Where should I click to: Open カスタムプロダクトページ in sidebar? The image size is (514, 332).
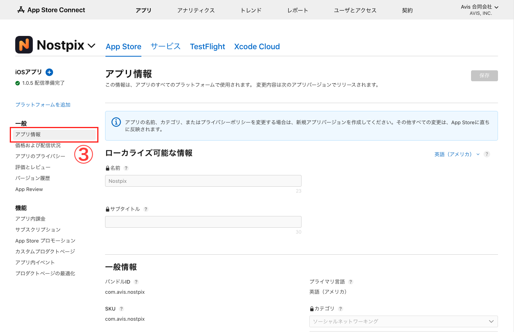(45, 252)
